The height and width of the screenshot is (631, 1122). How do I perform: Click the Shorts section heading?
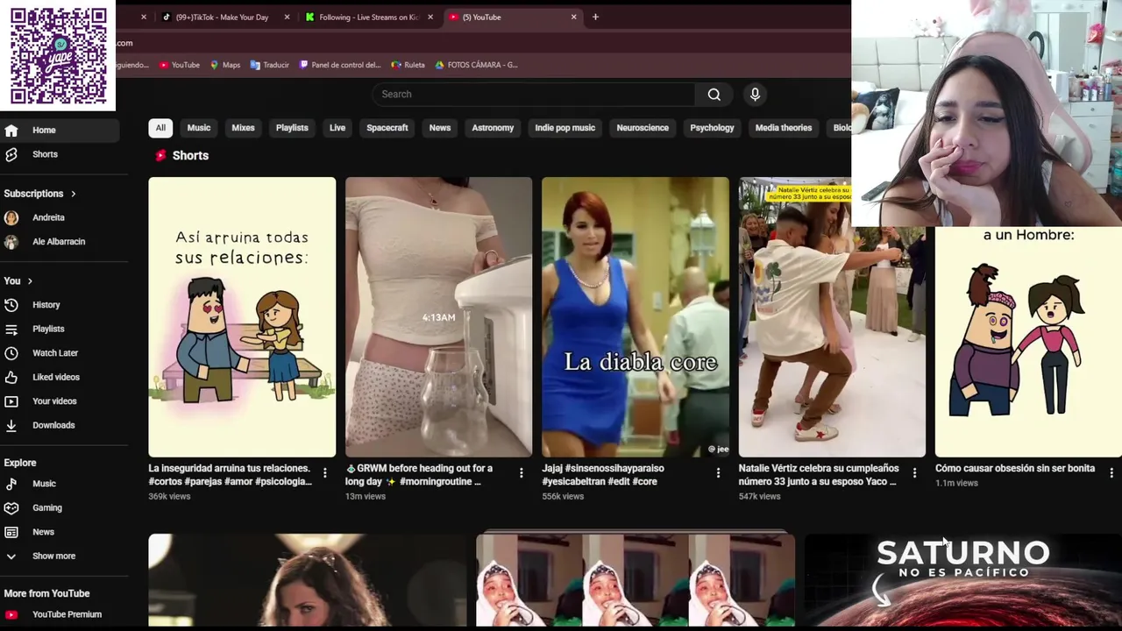pyautogui.click(x=190, y=155)
